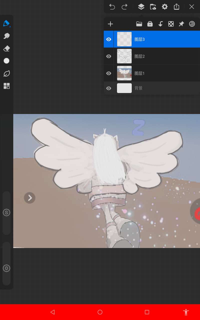Select the 图层1 thumbnail
The width and height of the screenshot is (200, 320).
[124, 73]
